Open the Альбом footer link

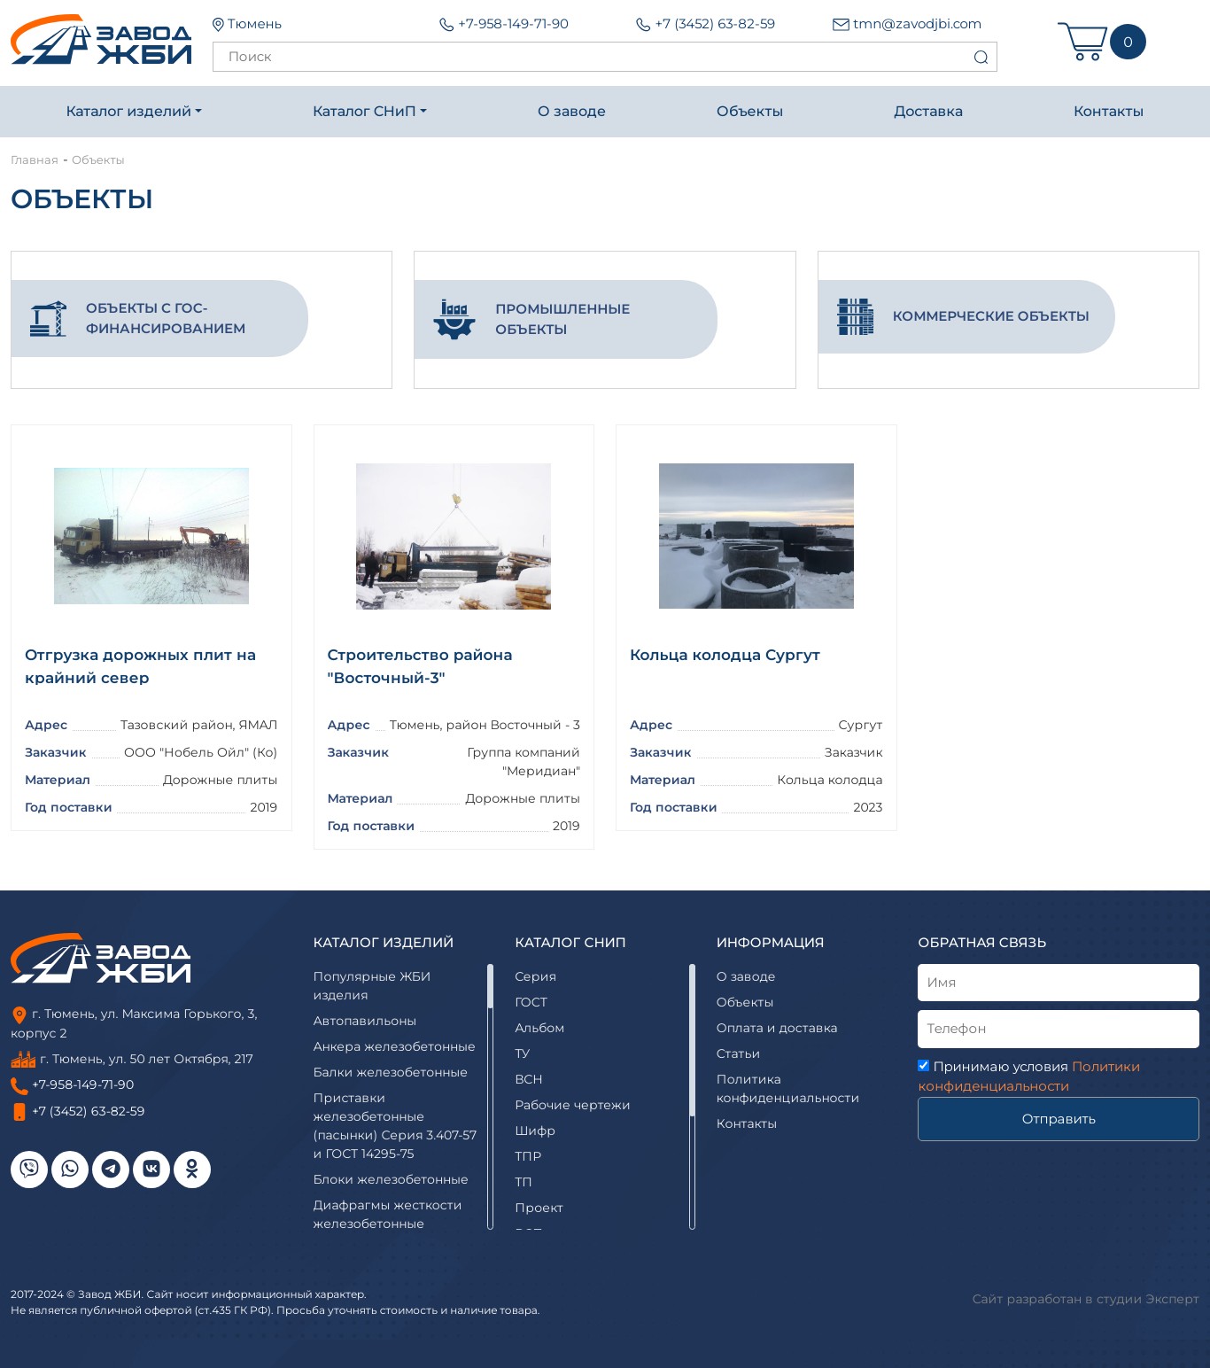pyautogui.click(x=539, y=1028)
